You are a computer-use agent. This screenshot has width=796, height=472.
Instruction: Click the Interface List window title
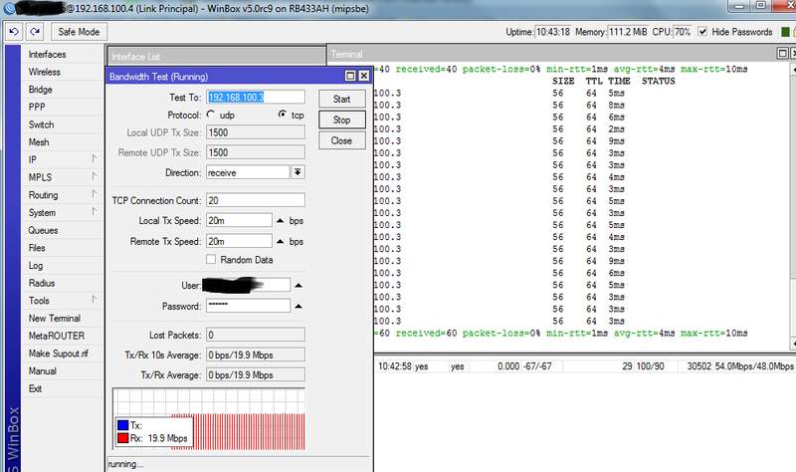[135, 57]
